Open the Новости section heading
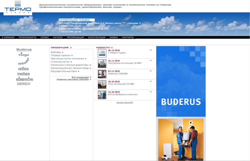This screenshot has width=250, height=161. 104,47
